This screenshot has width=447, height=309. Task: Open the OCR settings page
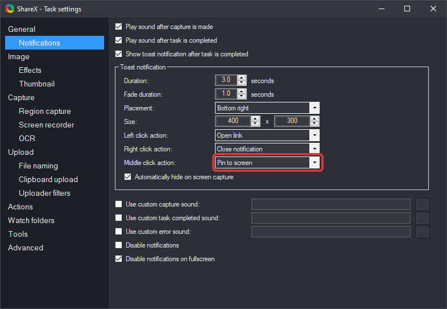click(27, 138)
